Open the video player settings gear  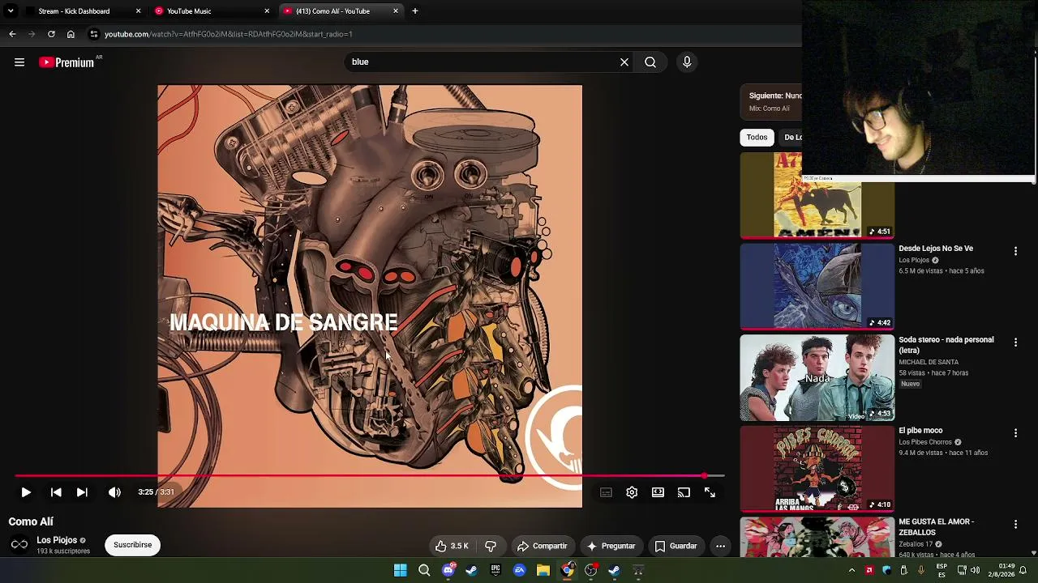coord(632,492)
